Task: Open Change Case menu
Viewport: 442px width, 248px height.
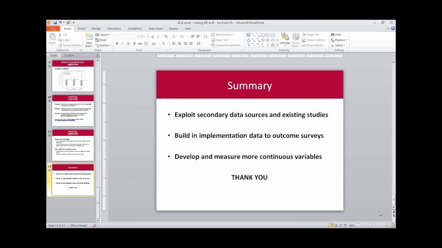Action: click(154, 44)
